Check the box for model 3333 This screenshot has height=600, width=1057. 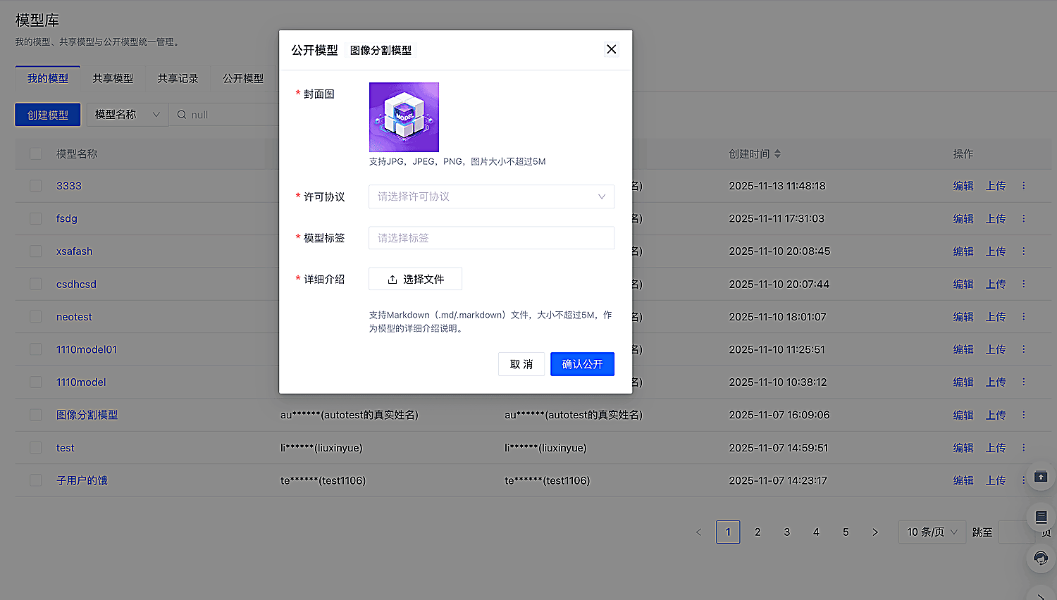pyautogui.click(x=36, y=186)
